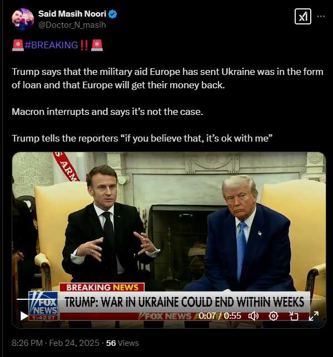View the 56 Views count

click(122, 343)
